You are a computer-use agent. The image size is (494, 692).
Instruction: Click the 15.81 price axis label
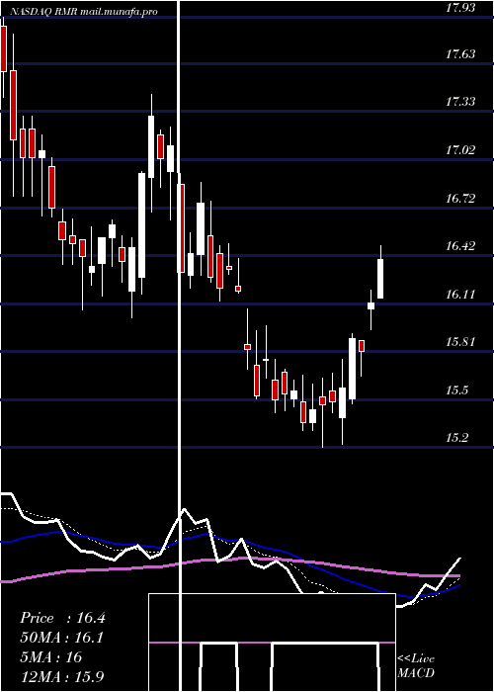pyautogui.click(x=460, y=342)
